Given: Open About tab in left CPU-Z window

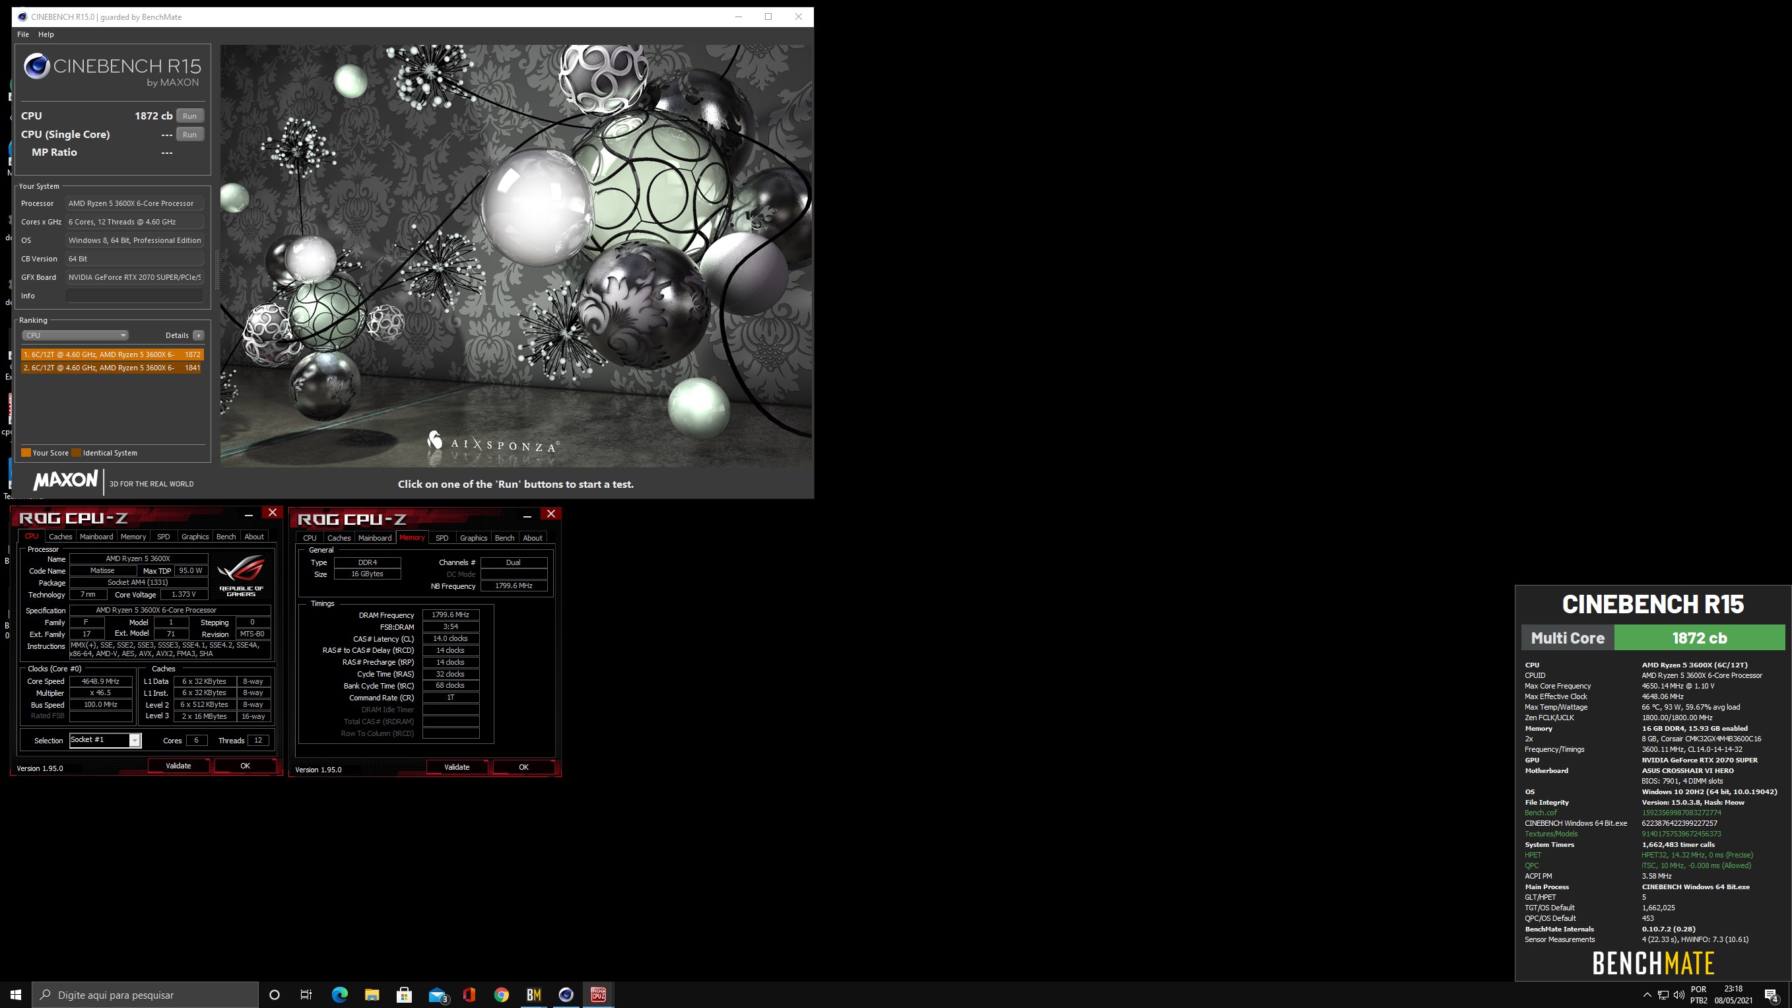Looking at the screenshot, I should [x=254, y=537].
